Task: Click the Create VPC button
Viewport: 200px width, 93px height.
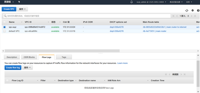Action: [x=9, y=9]
